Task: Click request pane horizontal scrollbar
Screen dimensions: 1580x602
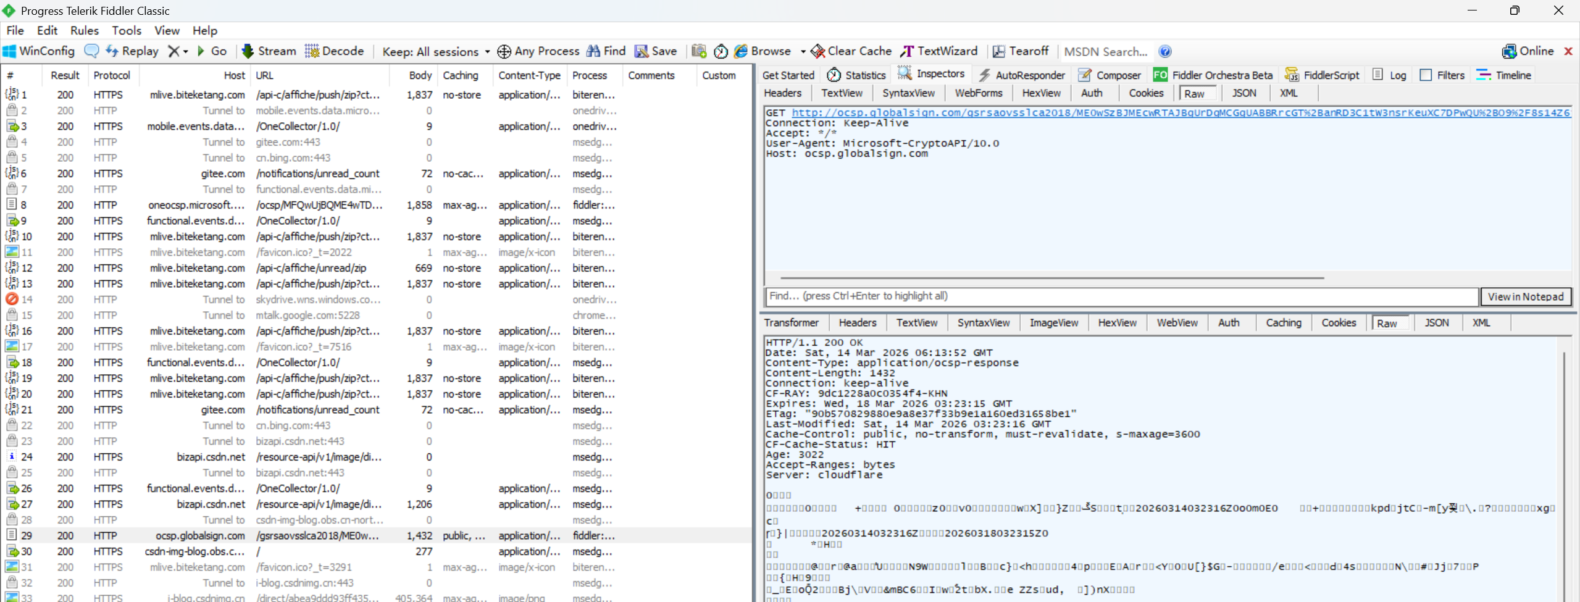Action: coord(1052,278)
